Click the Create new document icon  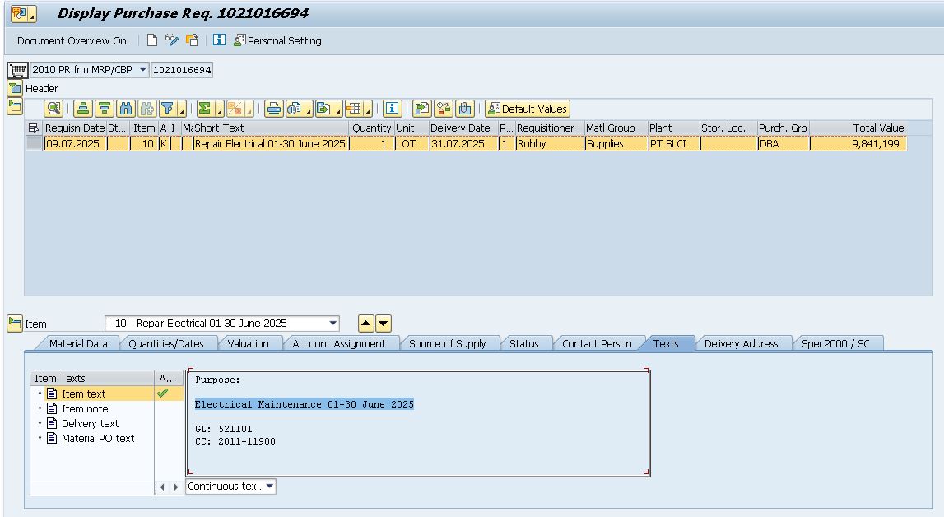[x=152, y=40]
